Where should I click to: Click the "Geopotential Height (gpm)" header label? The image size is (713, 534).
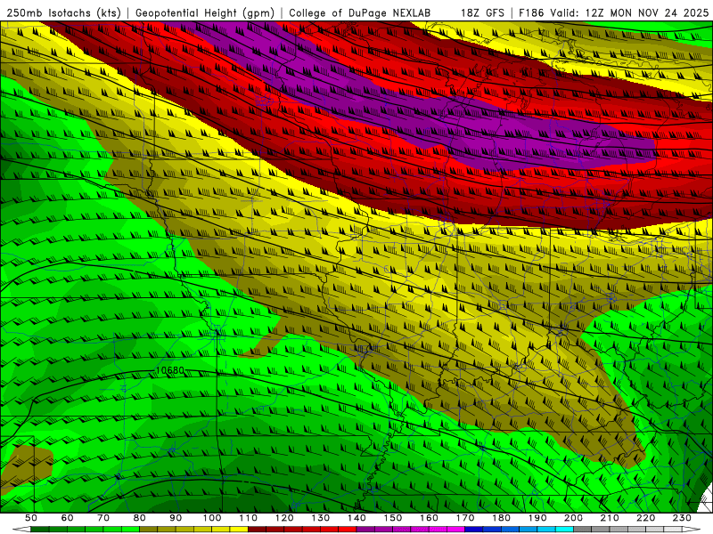click(205, 12)
